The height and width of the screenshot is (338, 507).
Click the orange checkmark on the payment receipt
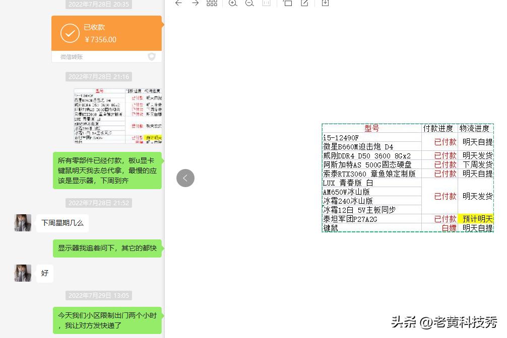point(70,33)
